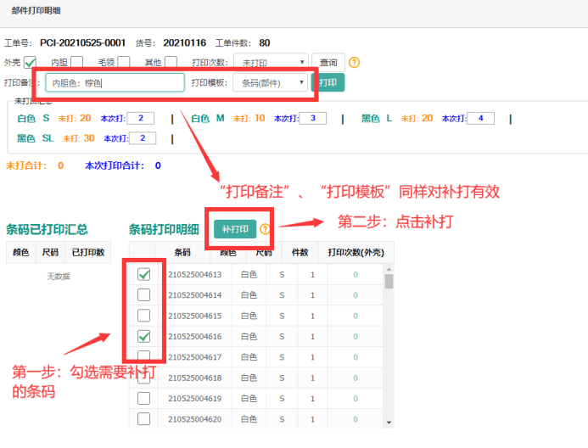The image size is (588, 448).
Task: Deselect checkbox for barcode 210525004613
Action: point(144,274)
